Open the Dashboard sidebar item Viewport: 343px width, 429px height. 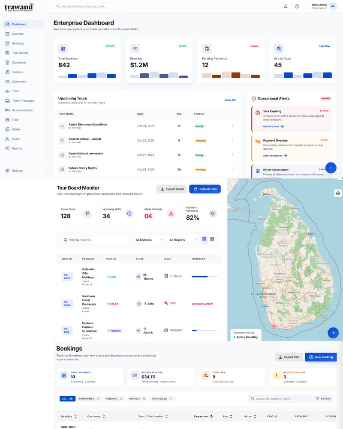pyautogui.click(x=23, y=24)
